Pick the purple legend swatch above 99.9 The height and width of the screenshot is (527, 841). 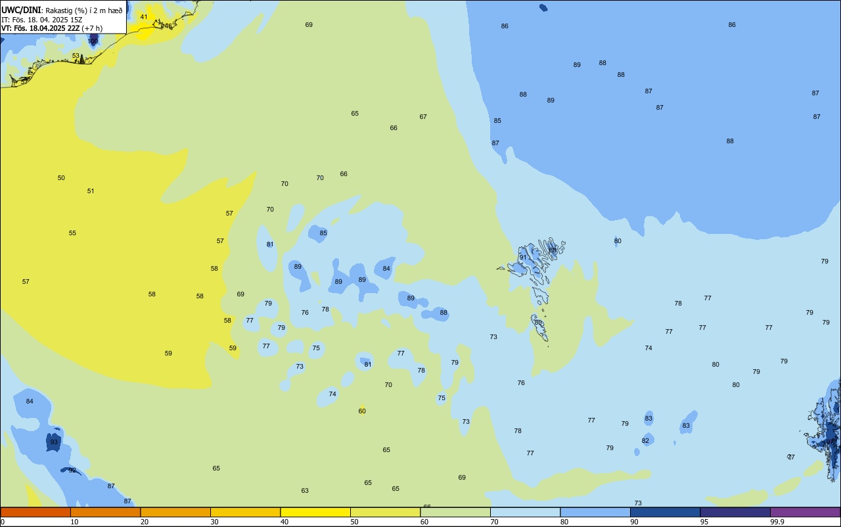point(805,512)
